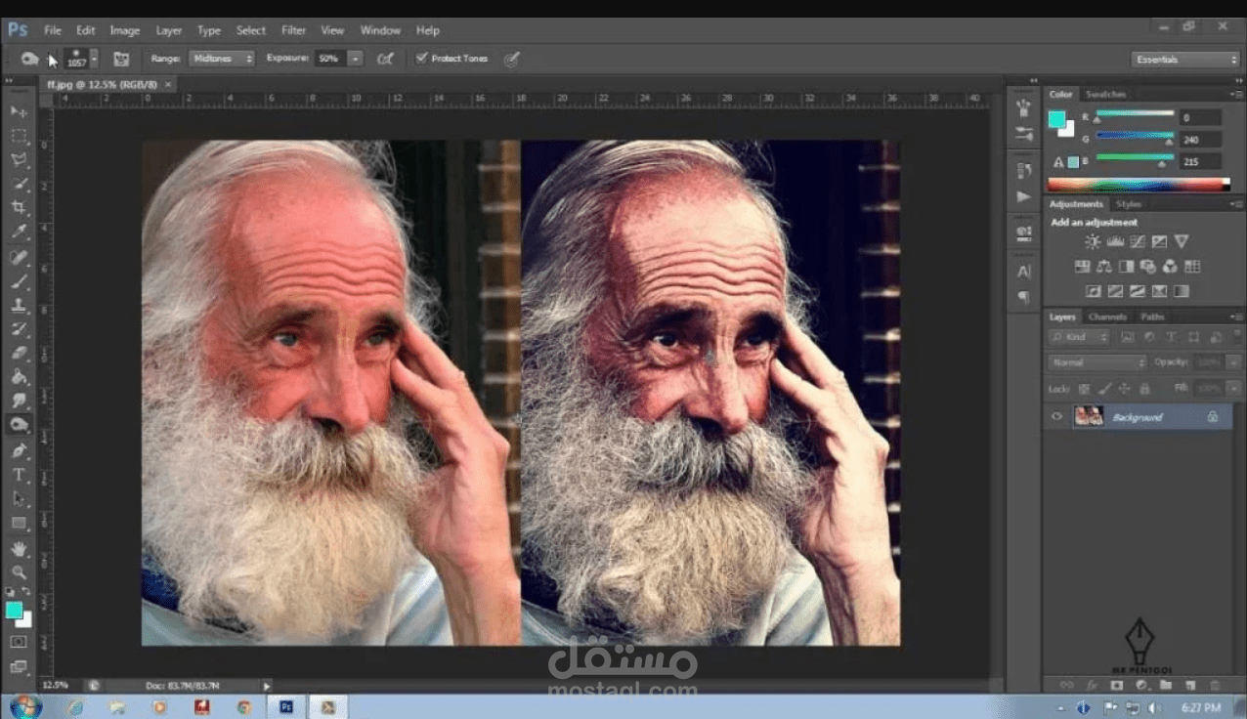1247x719 pixels.
Task: Switch to the Channels tab
Action: [1107, 317]
